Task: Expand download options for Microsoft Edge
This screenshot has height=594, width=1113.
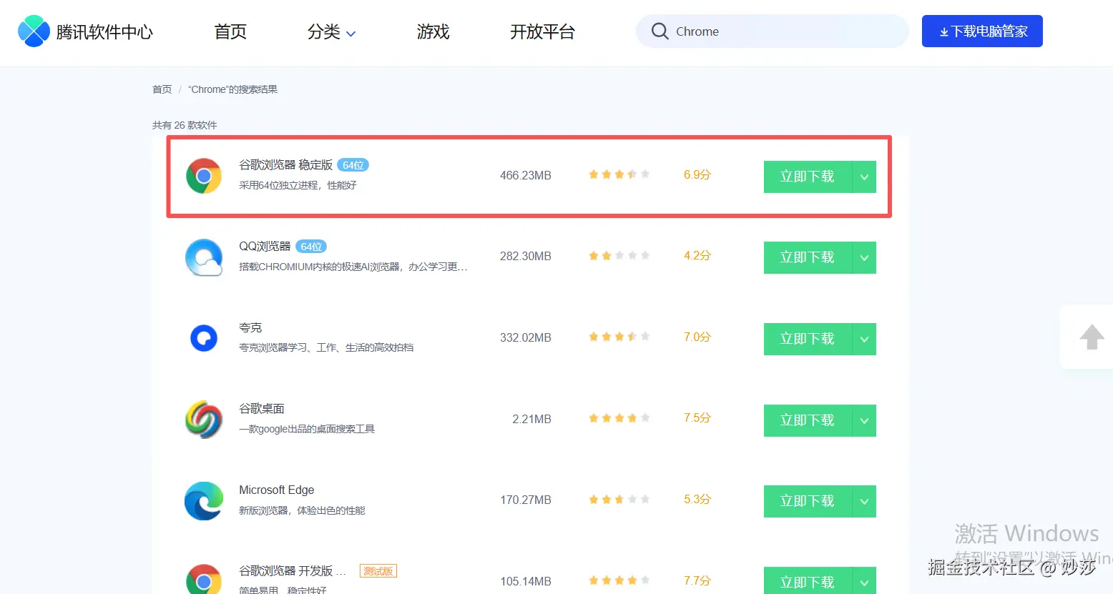Action: 864,501
